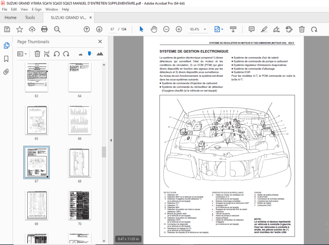
Task: Close the Page Thumbnails panel
Action: click(100, 41)
